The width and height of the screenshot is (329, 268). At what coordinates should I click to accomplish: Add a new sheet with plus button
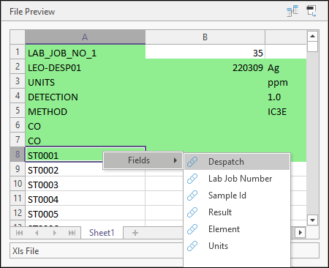(135, 233)
